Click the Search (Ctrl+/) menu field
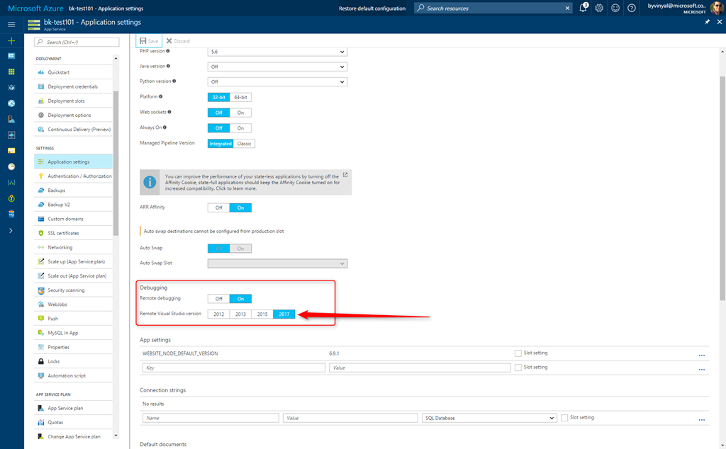This screenshot has height=449, width=726. (x=77, y=42)
